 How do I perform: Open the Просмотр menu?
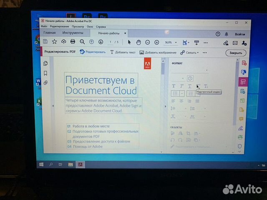click(x=78, y=27)
